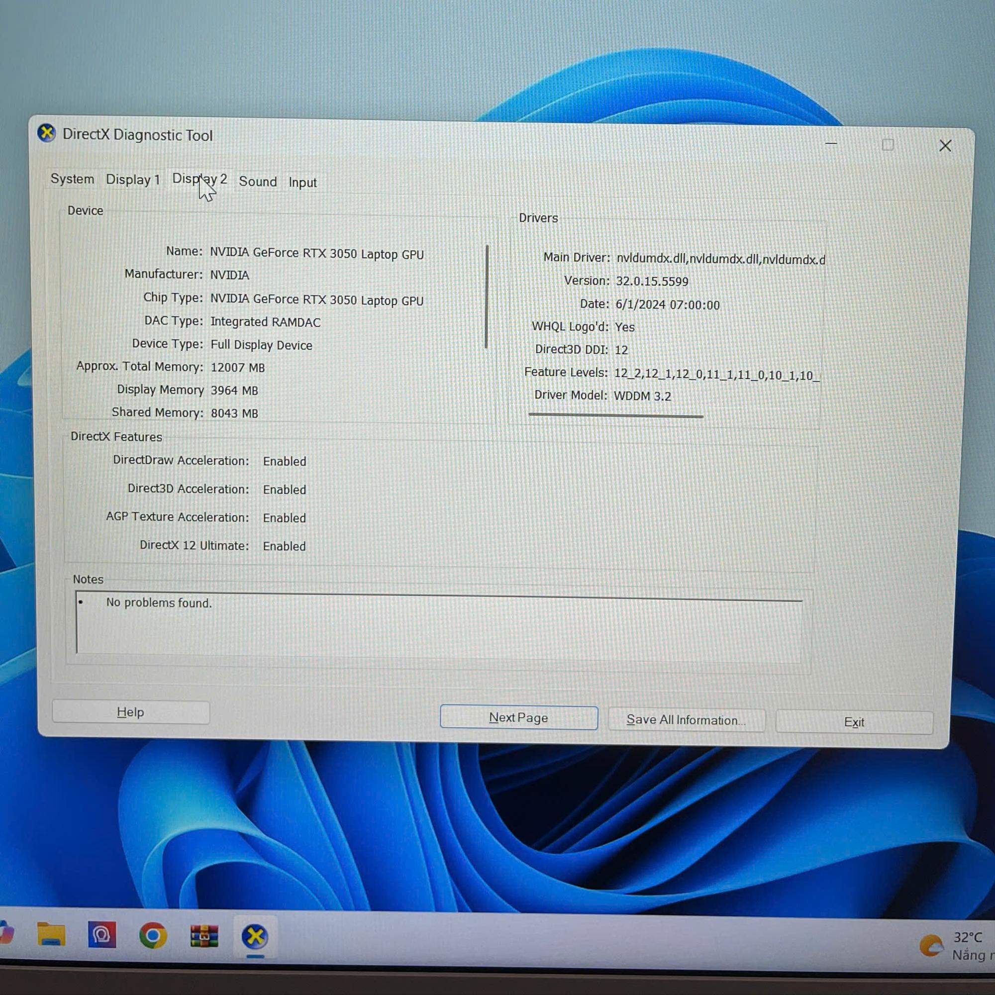
Task: Switch to the System tab
Action: pyautogui.click(x=72, y=179)
